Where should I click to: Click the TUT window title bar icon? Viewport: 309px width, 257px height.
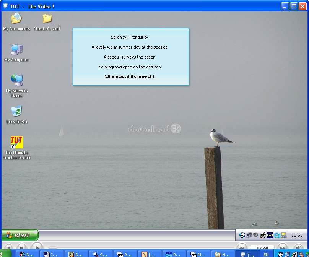coord(6,6)
